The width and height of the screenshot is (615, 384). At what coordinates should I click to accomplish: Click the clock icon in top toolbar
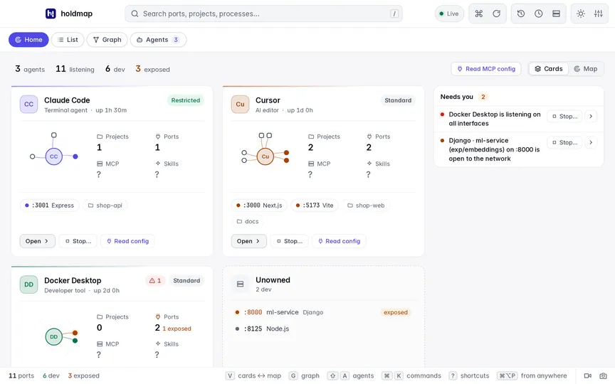[539, 14]
